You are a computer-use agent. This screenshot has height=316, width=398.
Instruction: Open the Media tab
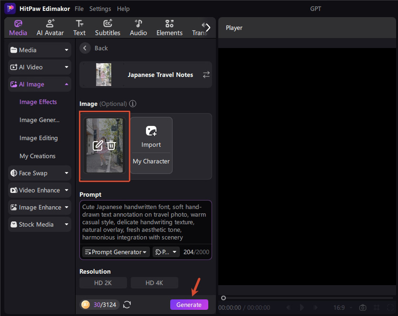point(18,28)
